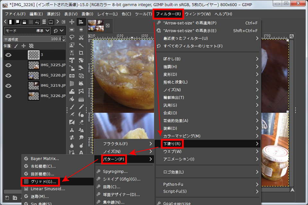The height and width of the screenshot is (205, 308).
Task: Select the Scissors Select tool
Action: tap(81, 37)
